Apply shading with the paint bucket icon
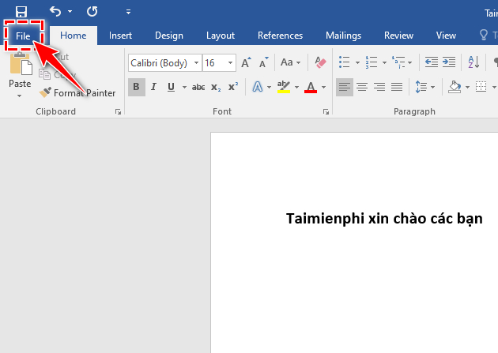This screenshot has height=353, width=498. tap(455, 87)
